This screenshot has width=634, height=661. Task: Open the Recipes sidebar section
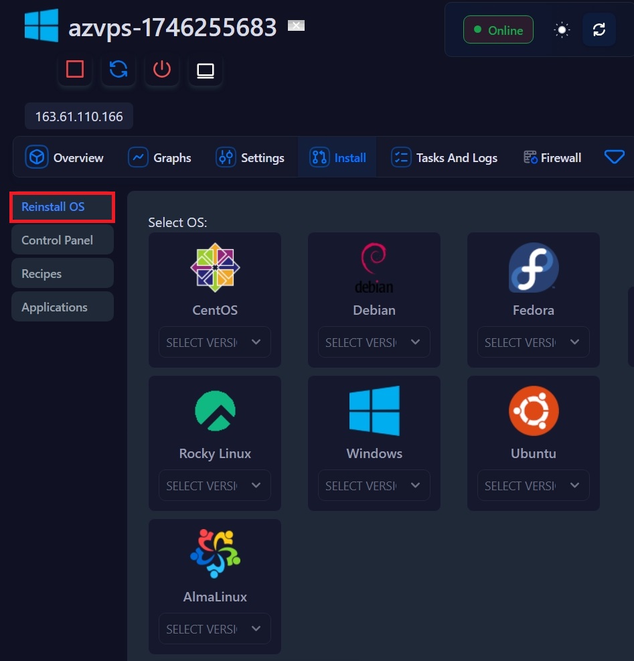[62, 273]
